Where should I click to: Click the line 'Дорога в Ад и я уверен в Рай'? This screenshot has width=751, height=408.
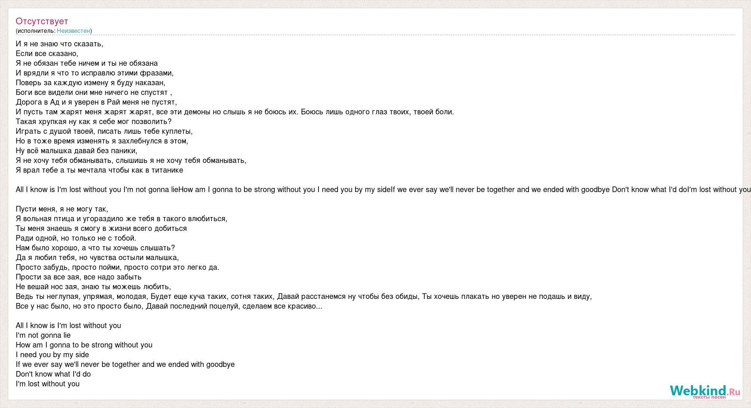(96, 102)
